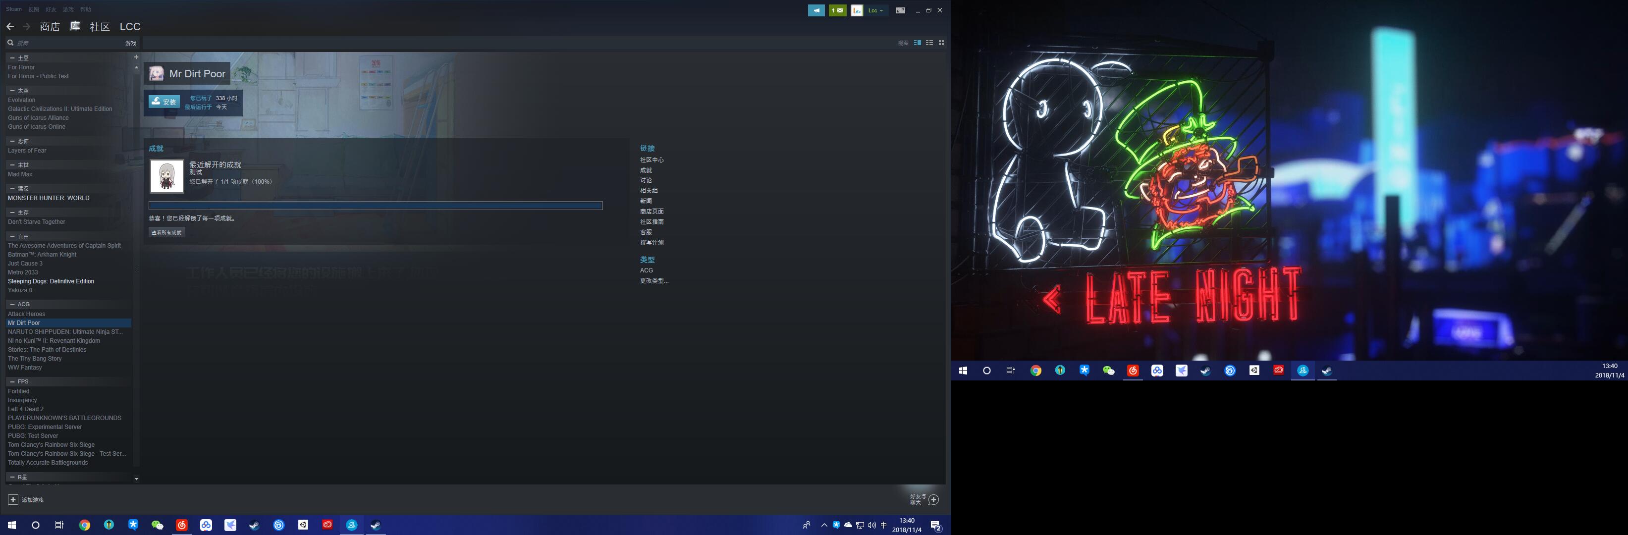Image resolution: width=1628 pixels, height=535 pixels.
Task: Click the game list scroll-down arrow
Action: pyautogui.click(x=136, y=479)
